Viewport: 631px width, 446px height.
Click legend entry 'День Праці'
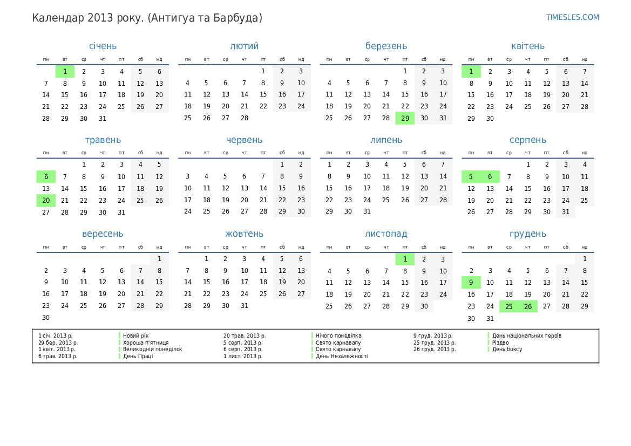coord(138,356)
